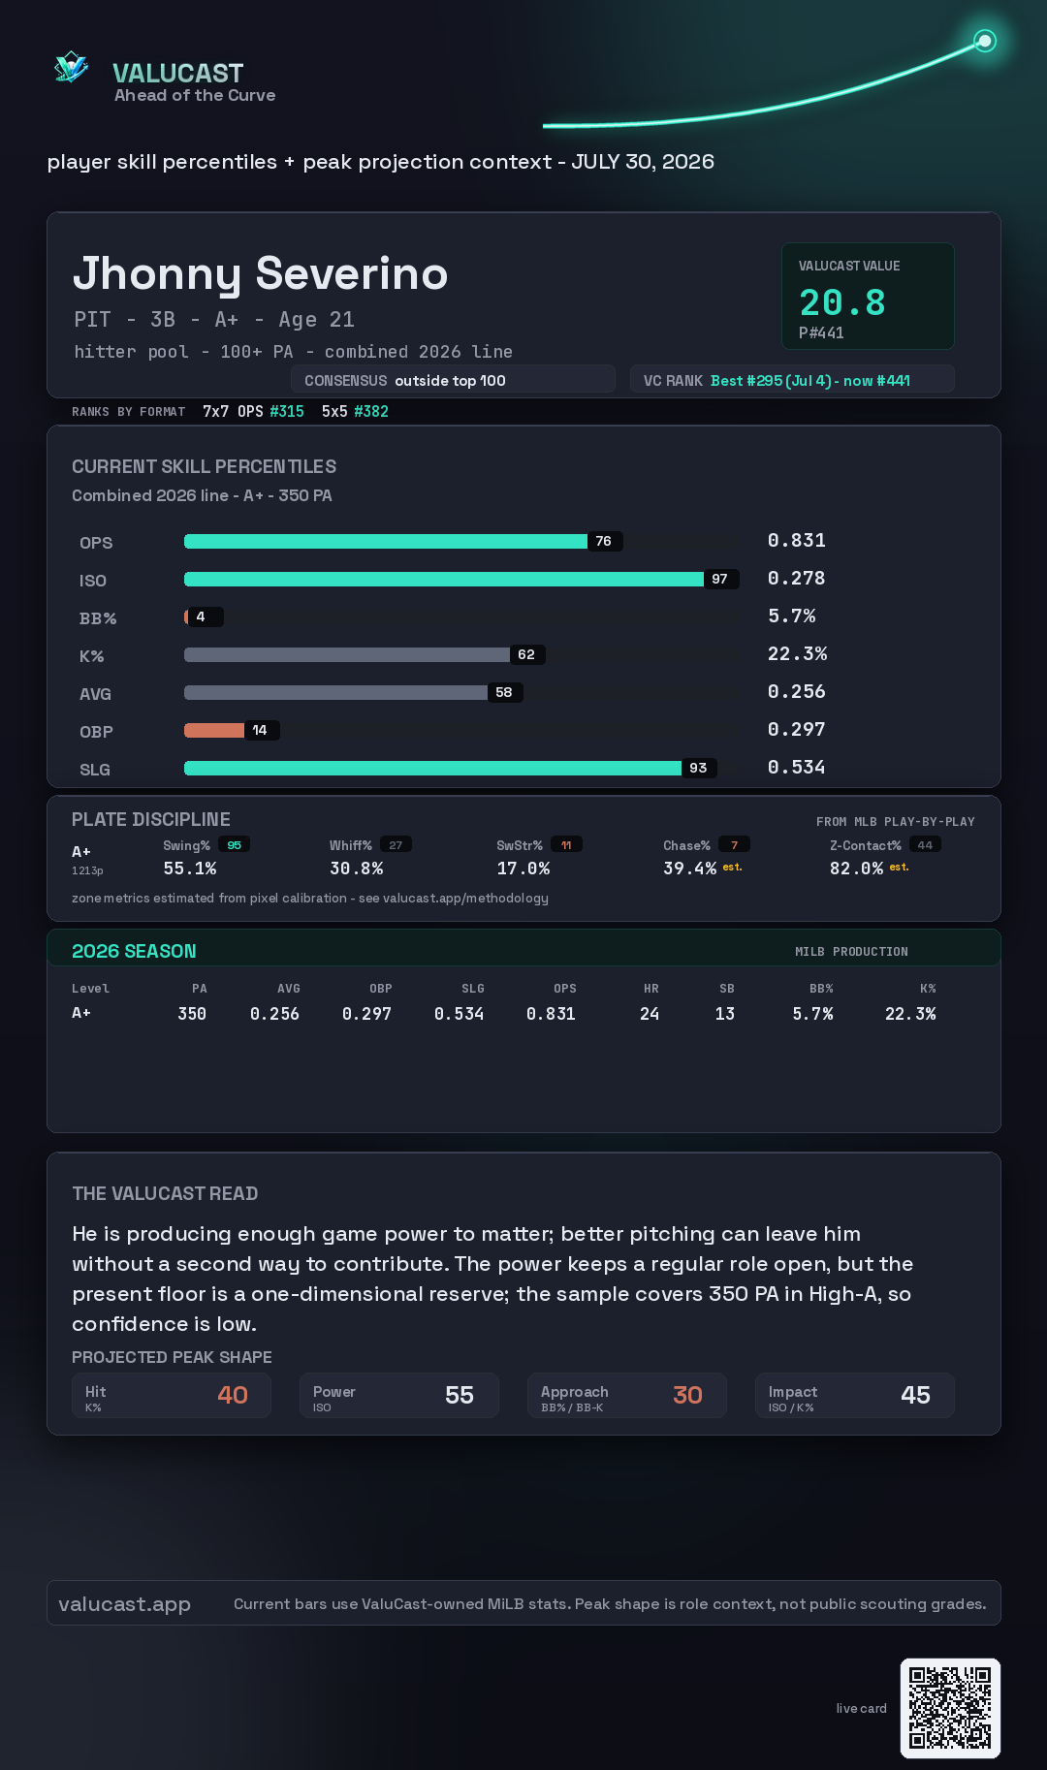Select the CONSENSUS outside top 100 pill
The width and height of the screenshot is (1047, 1770).
click(453, 380)
